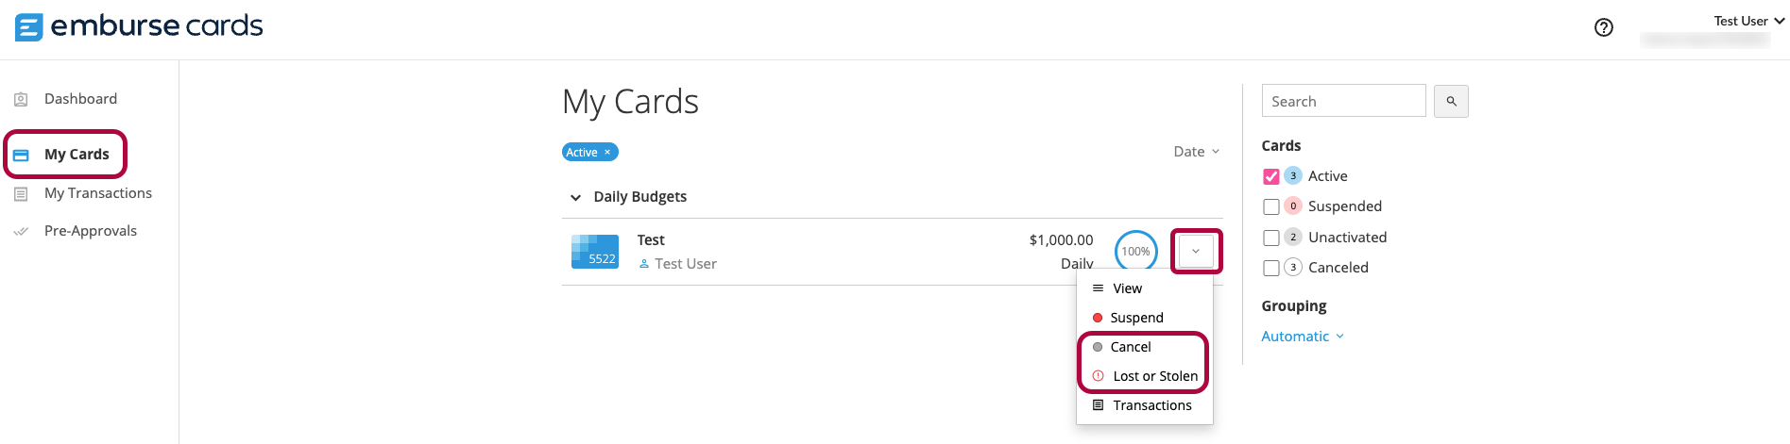
Task: Open the Automatic grouping dropdown
Action: tap(1302, 337)
